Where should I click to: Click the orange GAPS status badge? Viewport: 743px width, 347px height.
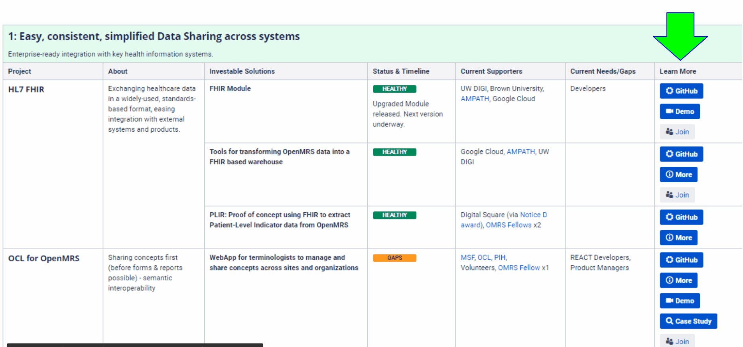click(394, 258)
